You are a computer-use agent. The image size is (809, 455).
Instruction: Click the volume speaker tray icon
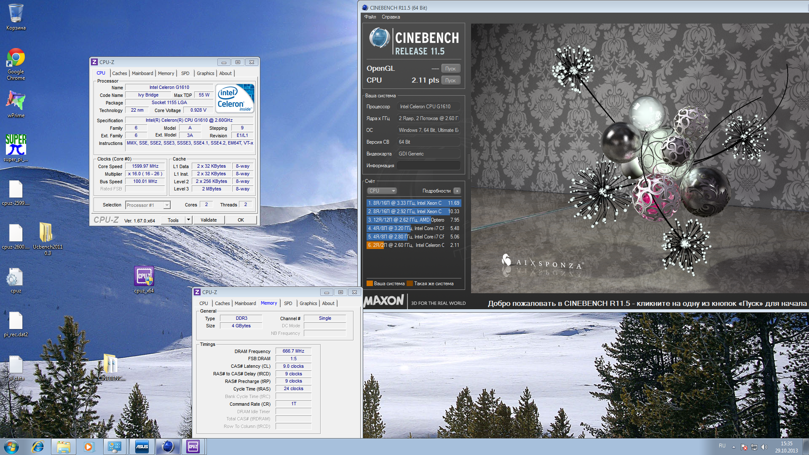point(764,447)
